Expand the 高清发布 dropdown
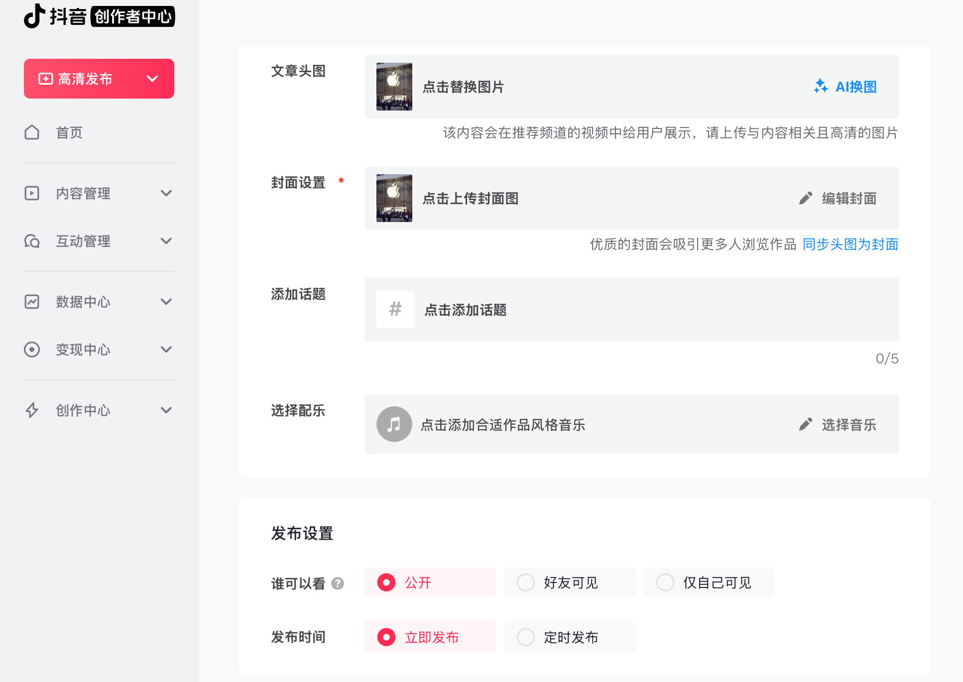Screen dimensions: 963x682 pyautogui.click(x=152, y=78)
